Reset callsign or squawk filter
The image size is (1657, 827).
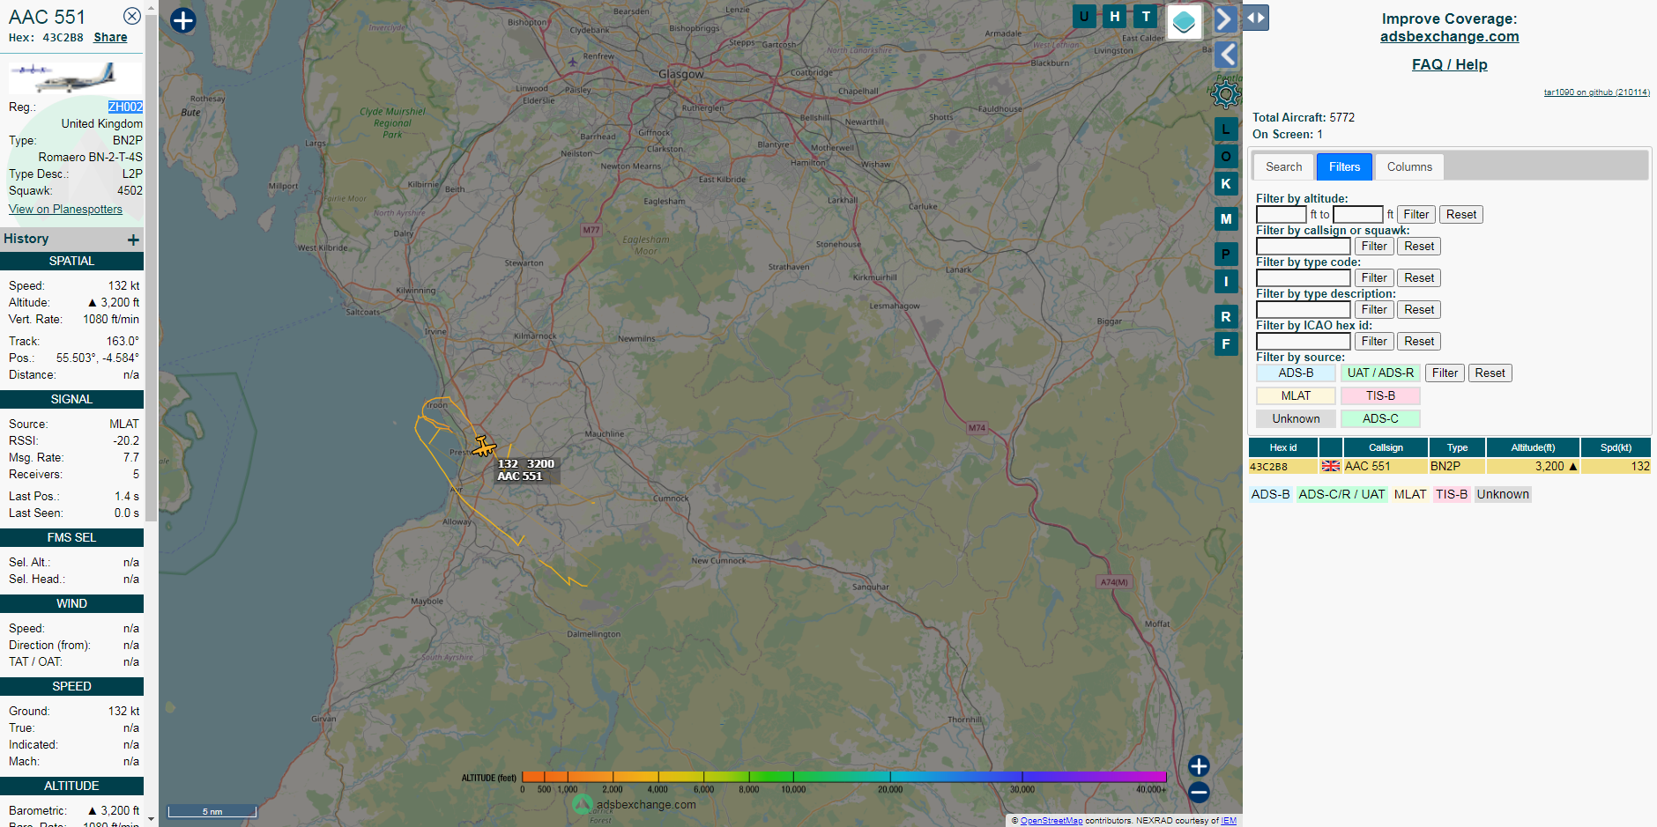[x=1419, y=246]
